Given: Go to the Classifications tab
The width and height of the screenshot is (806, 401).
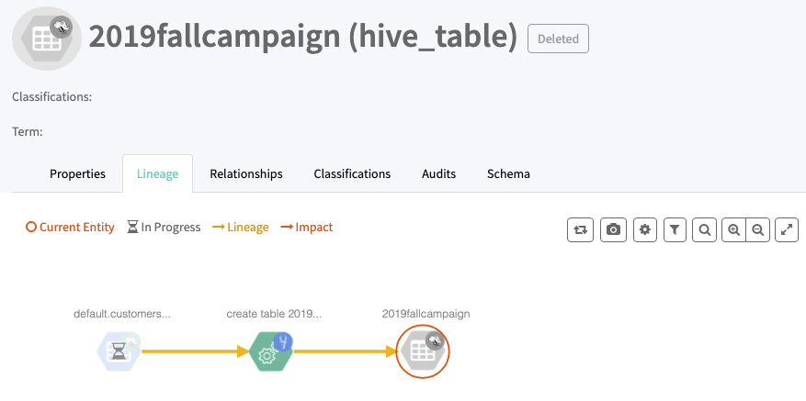Looking at the screenshot, I should [352, 173].
